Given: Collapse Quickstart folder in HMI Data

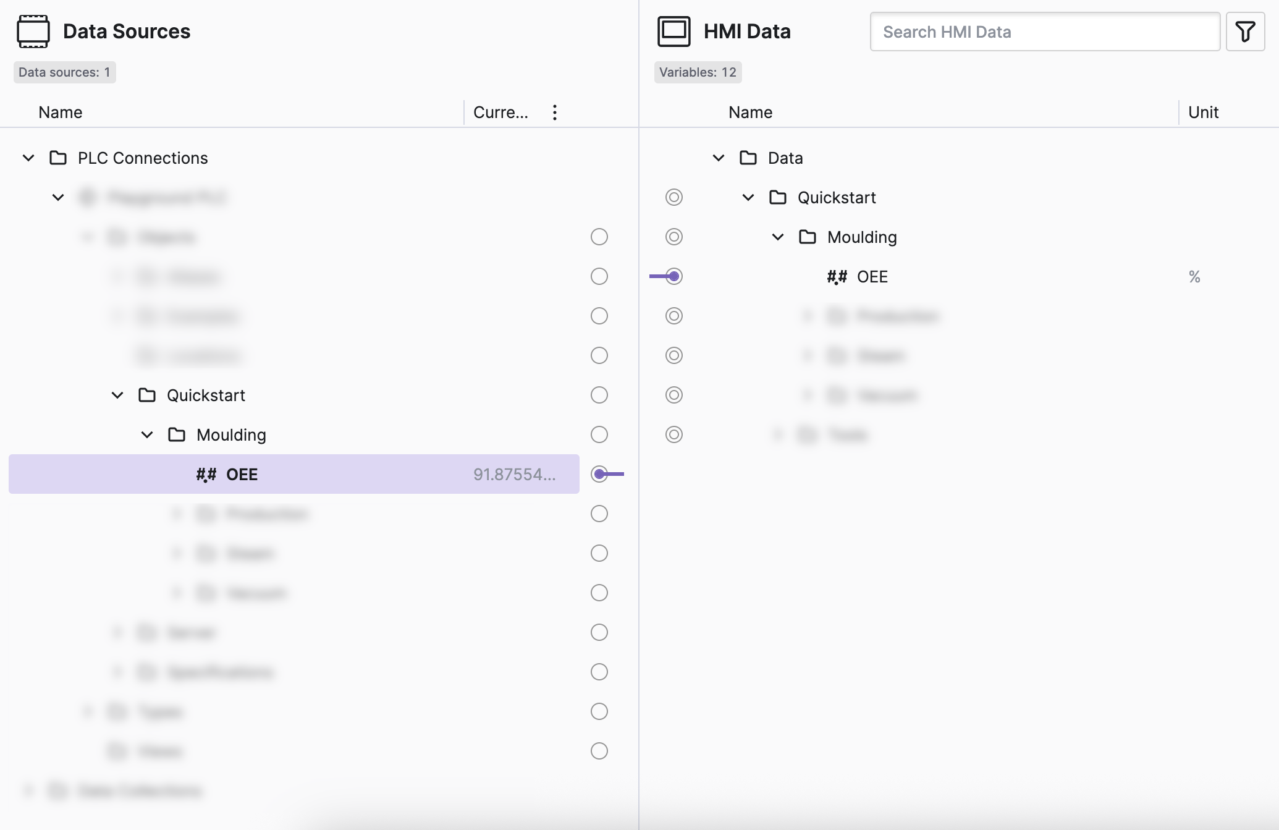Looking at the screenshot, I should 748,198.
